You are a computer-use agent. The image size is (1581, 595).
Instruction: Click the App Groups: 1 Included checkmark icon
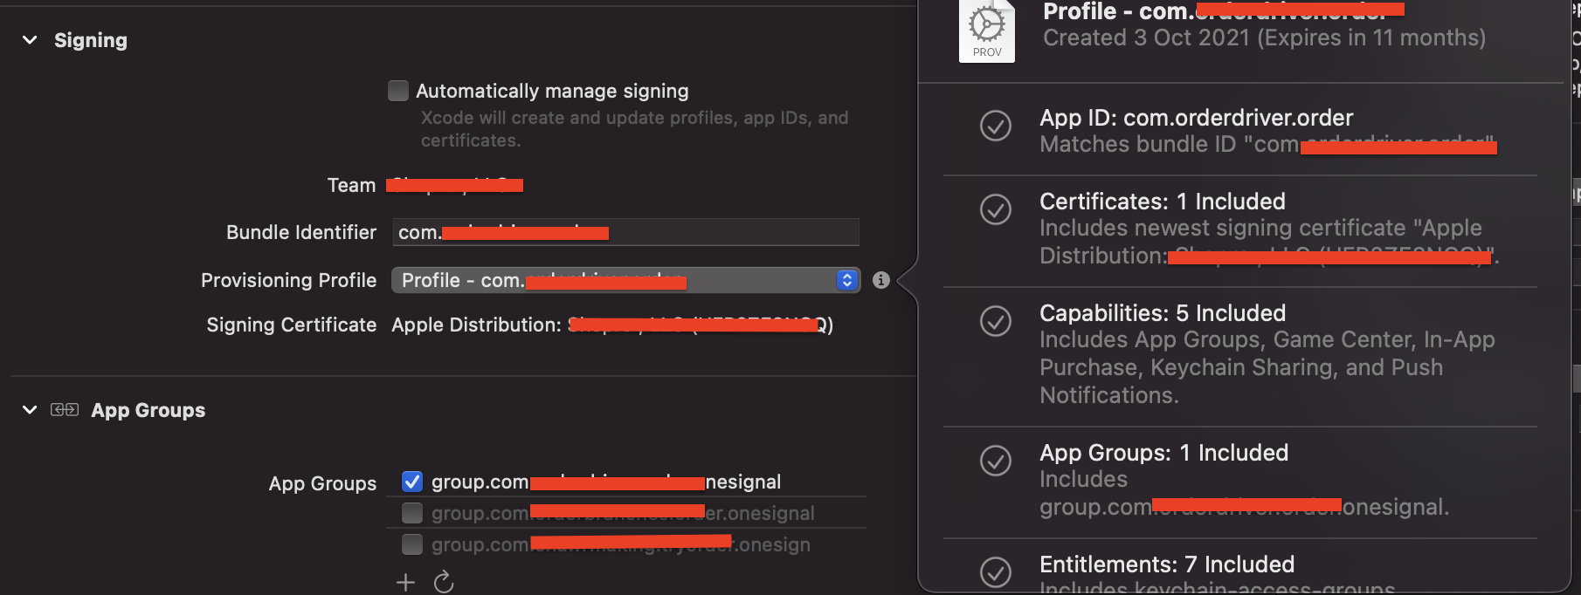click(996, 461)
